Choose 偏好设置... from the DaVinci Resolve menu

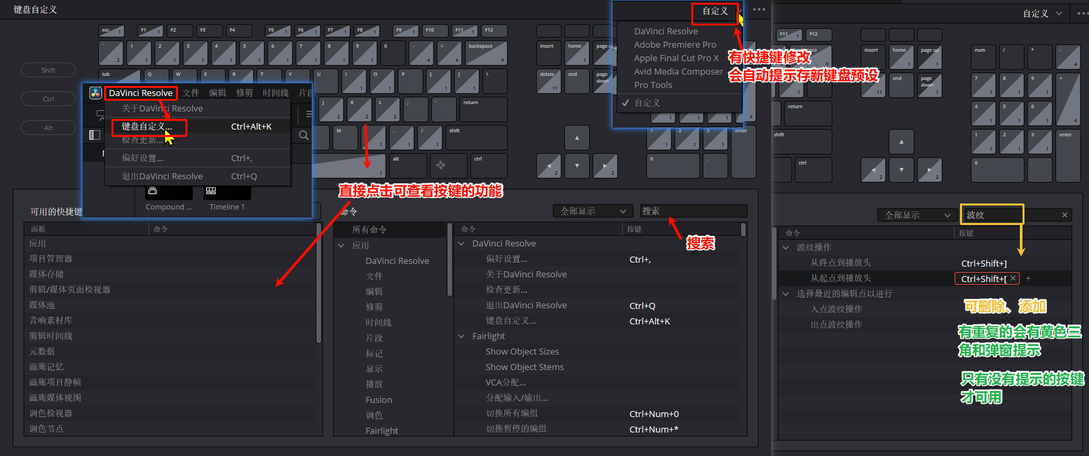point(198,158)
